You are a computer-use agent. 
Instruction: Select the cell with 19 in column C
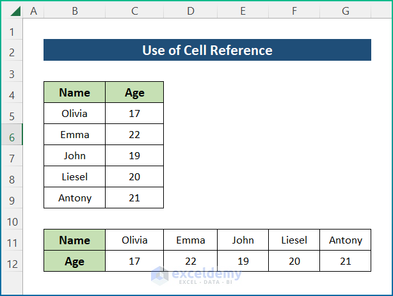[x=134, y=155]
